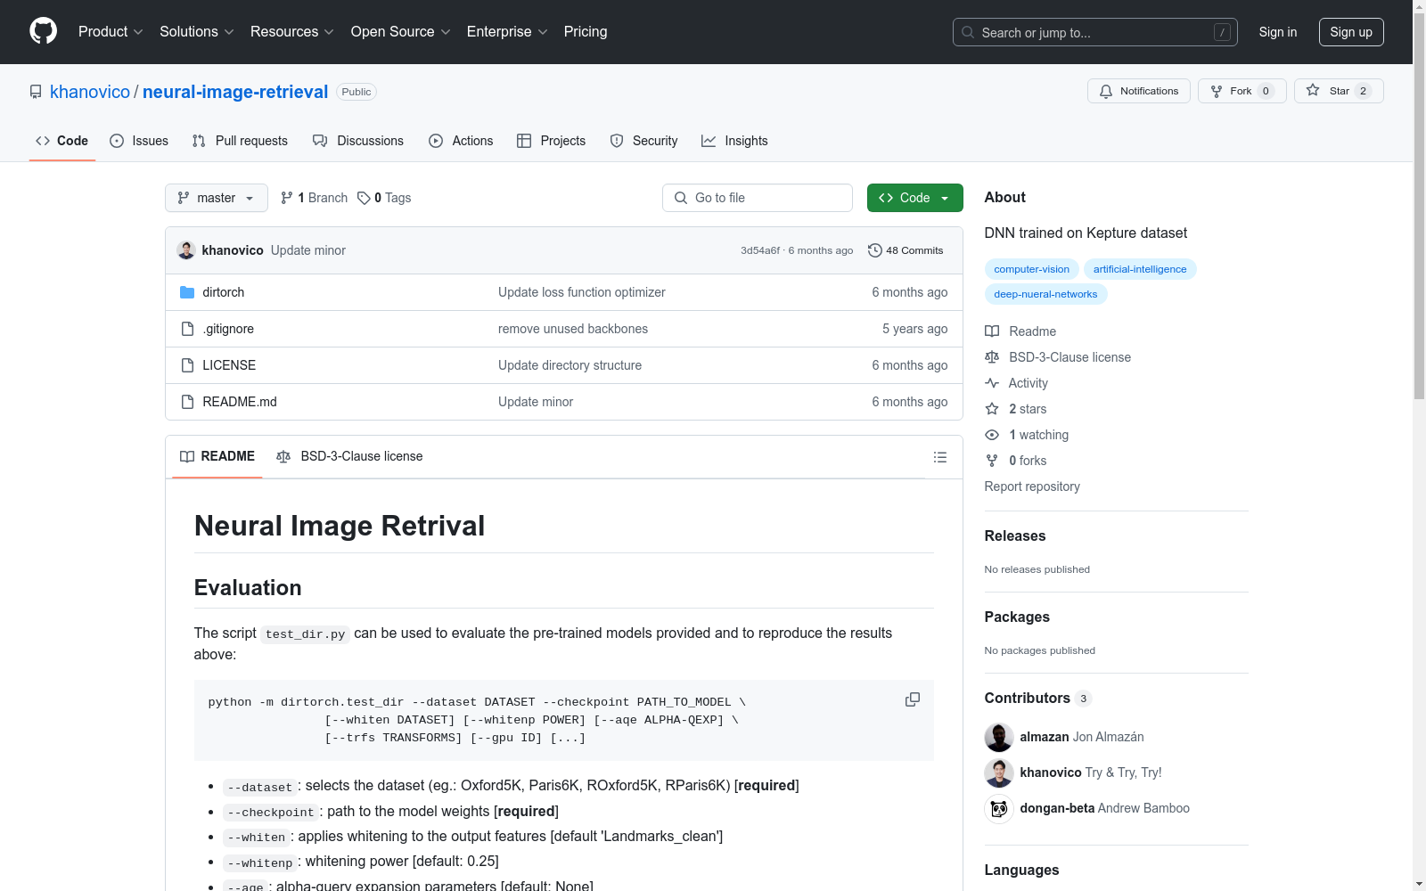Image resolution: width=1426 pixels, height=891 pixels.
Task: Click khanovico's avatar in commit row
Action: click(186, 250)
